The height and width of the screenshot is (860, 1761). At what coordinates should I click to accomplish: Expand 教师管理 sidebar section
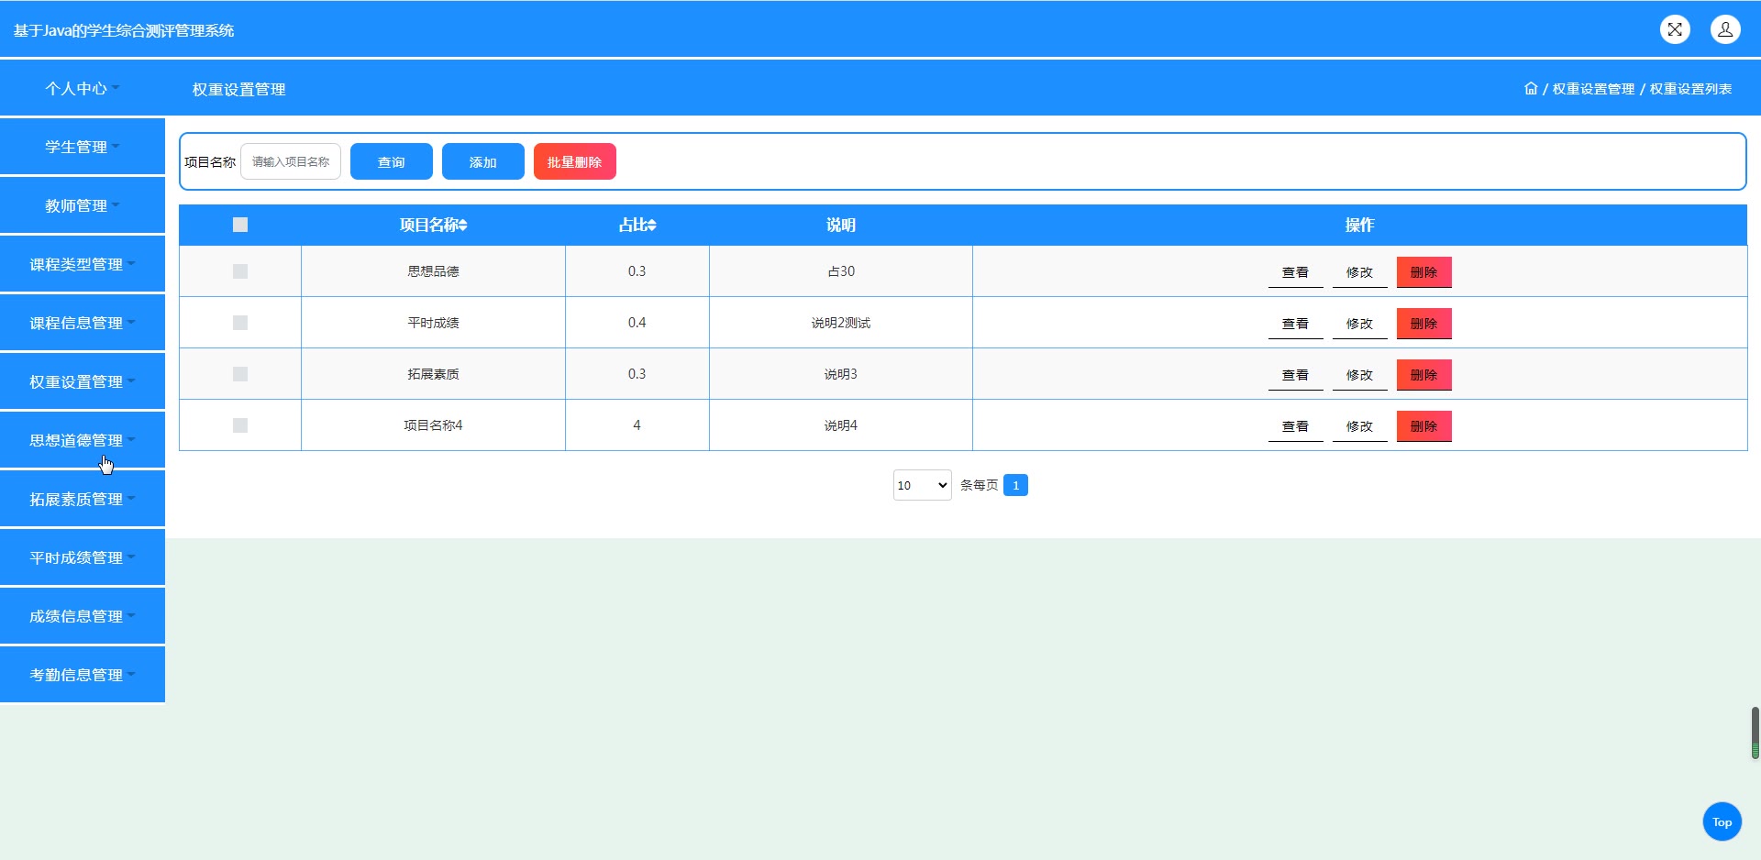[x=83, y=205]
